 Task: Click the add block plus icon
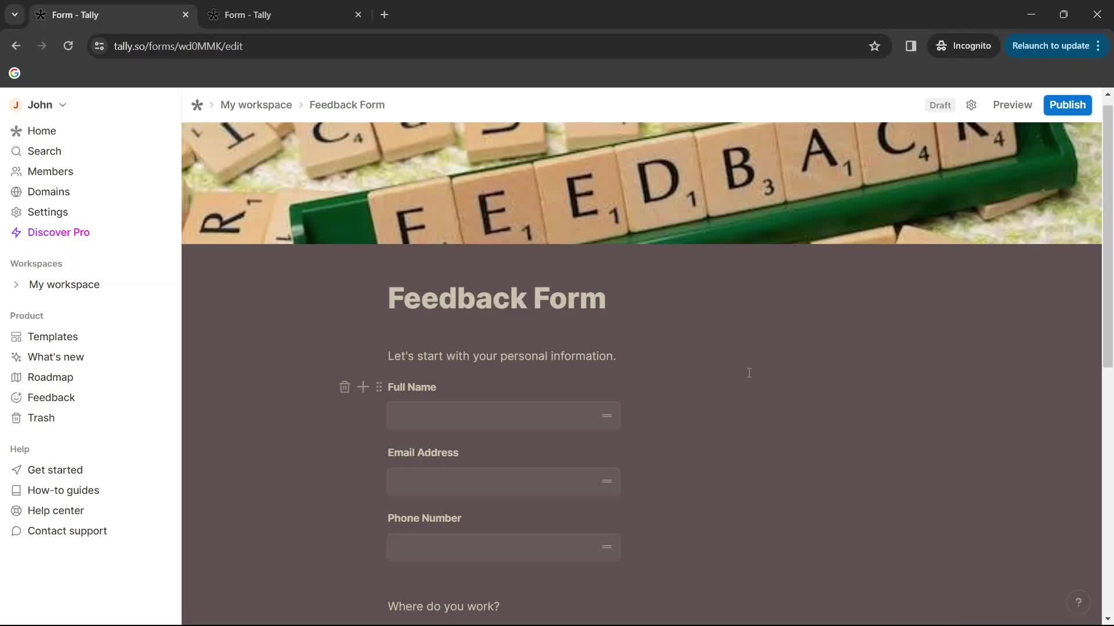coord(363,386)
